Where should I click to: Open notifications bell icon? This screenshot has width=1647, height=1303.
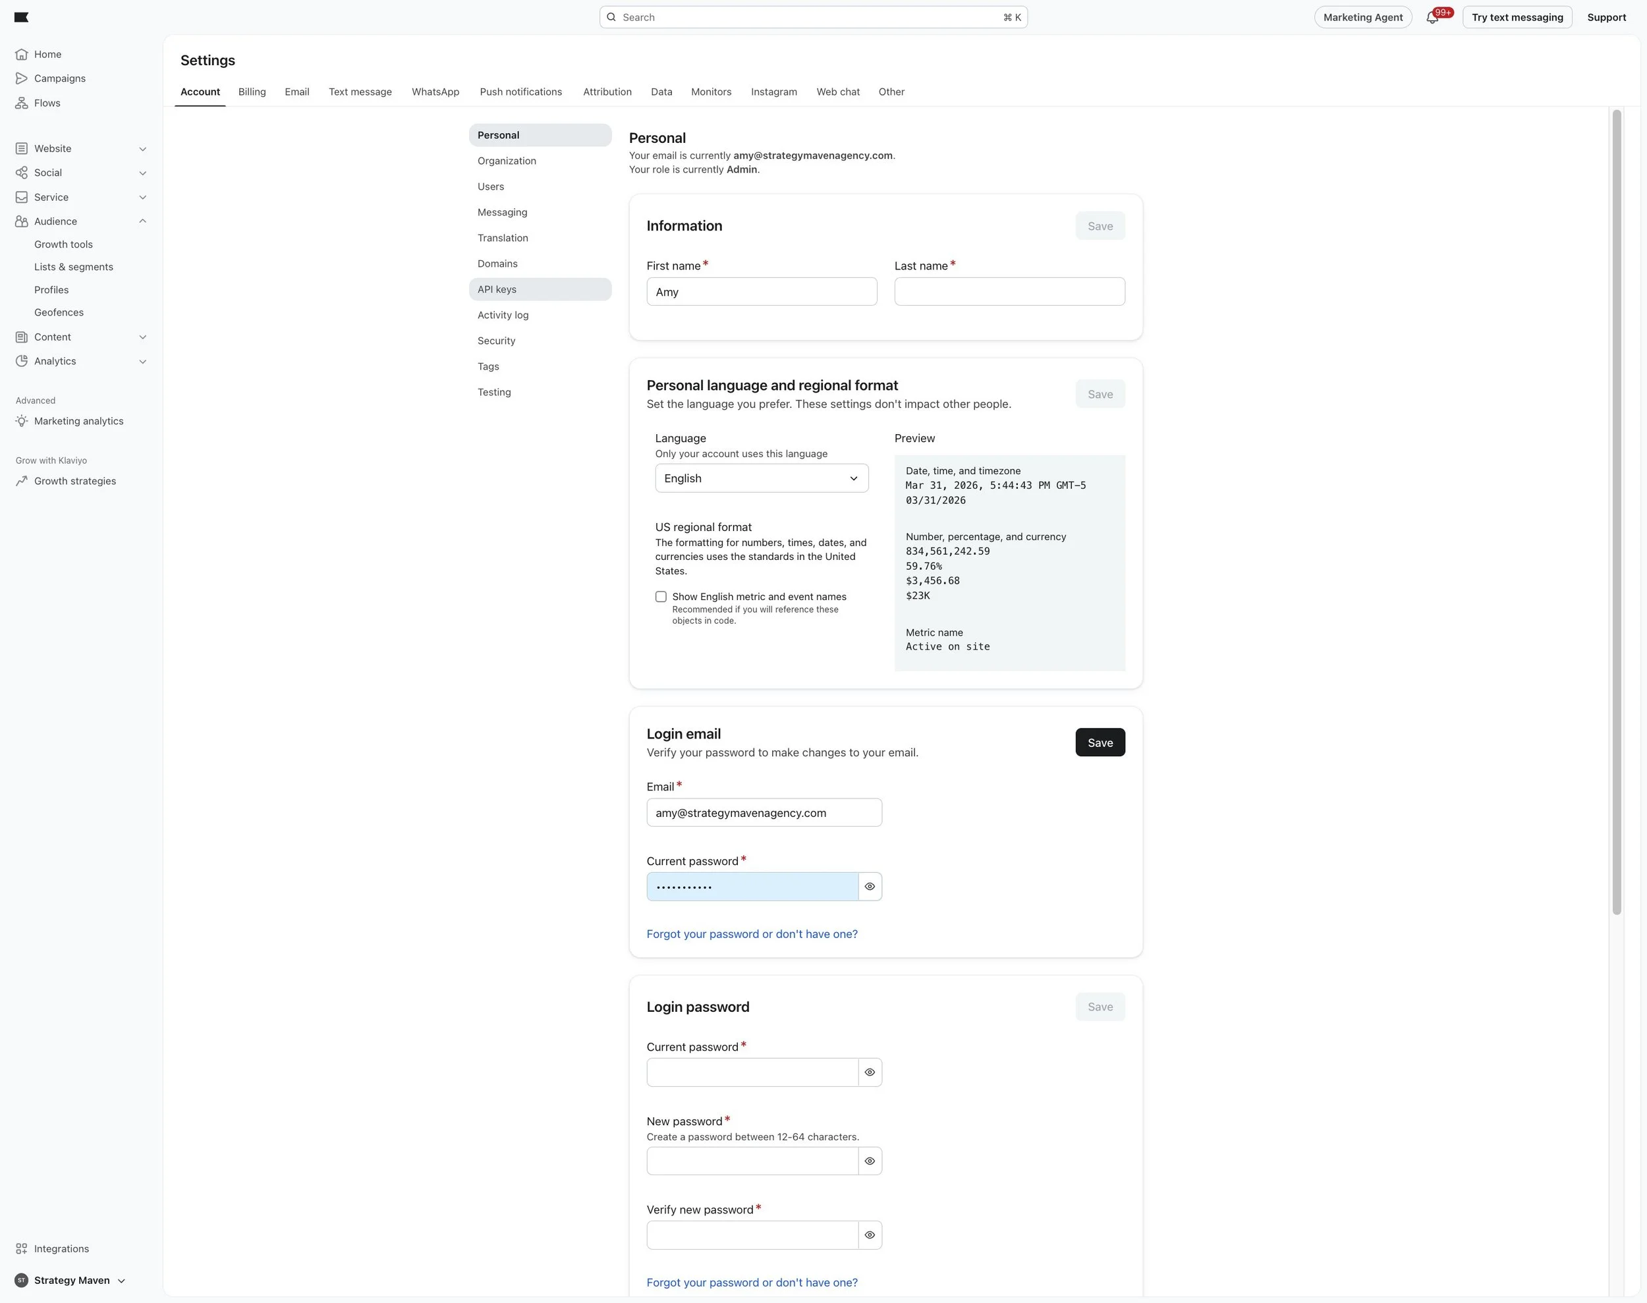pyautogui.click(x=1432, y=18)
